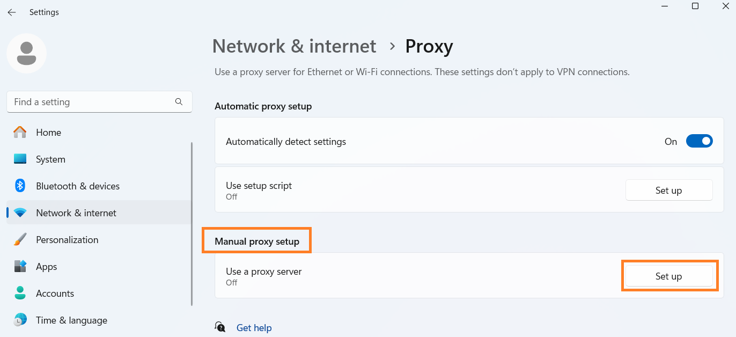This screenshot has width=736, height=337.
Task: Click the Find a setting search box
Action: point(91,102)
